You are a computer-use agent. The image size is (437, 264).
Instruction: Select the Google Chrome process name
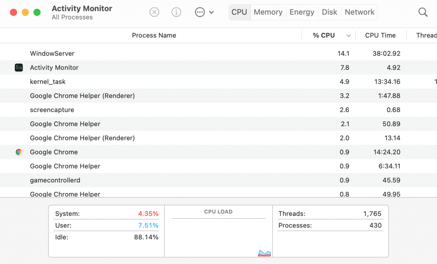coord(54,152)
